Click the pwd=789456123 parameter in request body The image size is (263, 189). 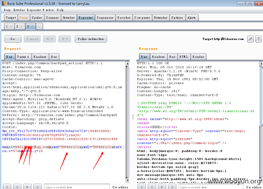click(x=65, y=147)
